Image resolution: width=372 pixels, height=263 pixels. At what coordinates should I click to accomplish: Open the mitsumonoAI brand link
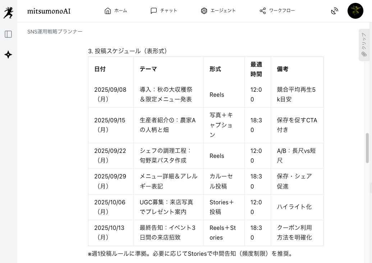pyautogui.click(x=49, y=11)
